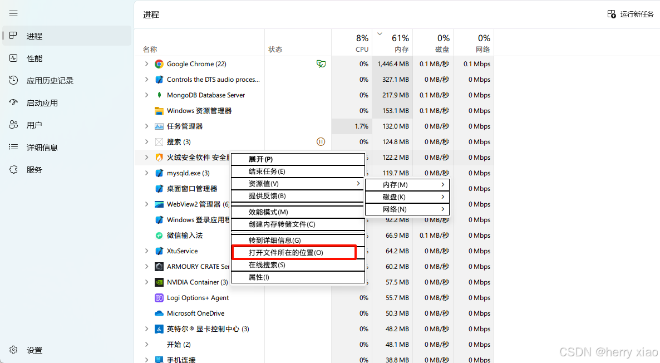The image size is (660, 363).
Task: Choose 属性(I) in the context menu
Action: point(298,277)
